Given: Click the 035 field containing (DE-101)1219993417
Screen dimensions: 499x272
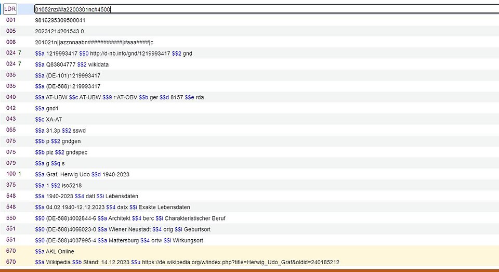Looking at the screenshot, I should point(68,75).
